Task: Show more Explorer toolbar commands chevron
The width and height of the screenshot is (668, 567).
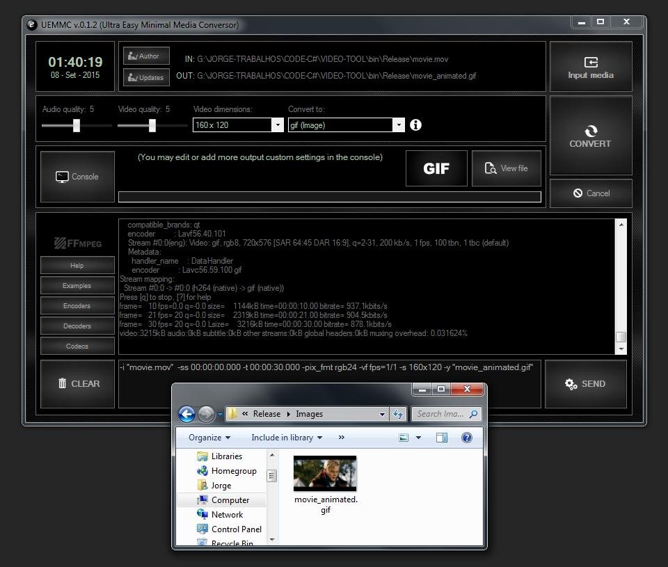Action: point(341,438)
